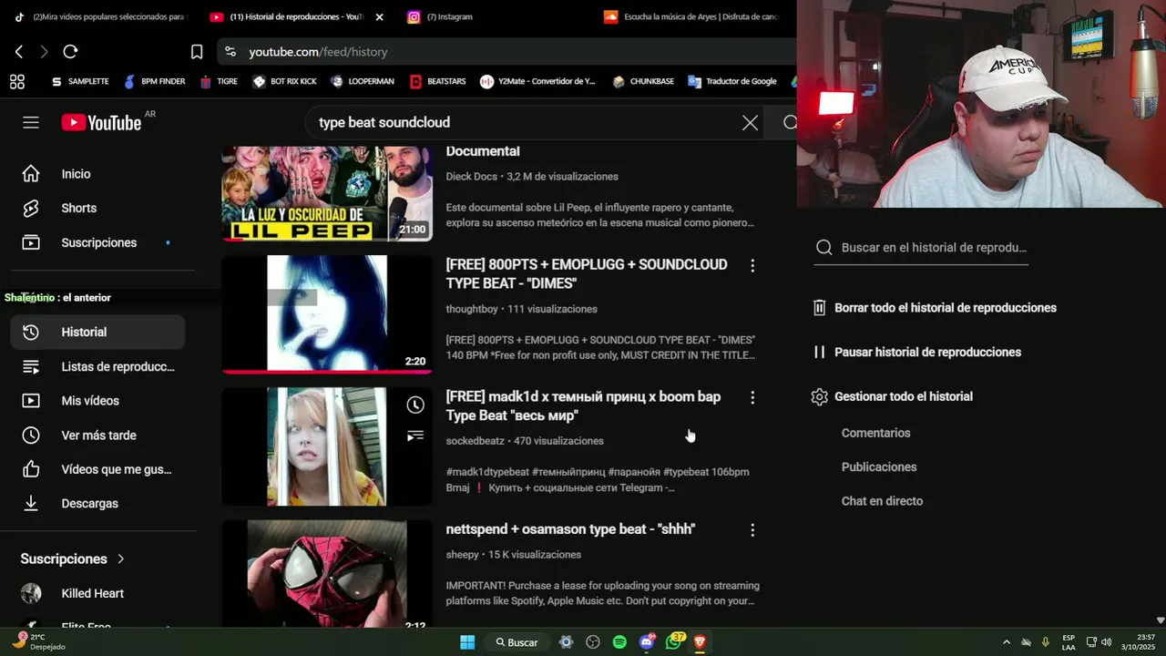Open nettspend + osamason type beat title
The height and width of the screenshot is (656, 1166).
(570, 529)
